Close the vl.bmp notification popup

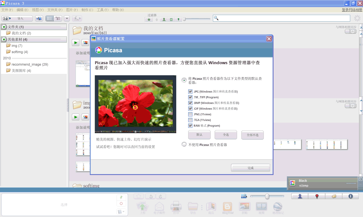point(361,179)
